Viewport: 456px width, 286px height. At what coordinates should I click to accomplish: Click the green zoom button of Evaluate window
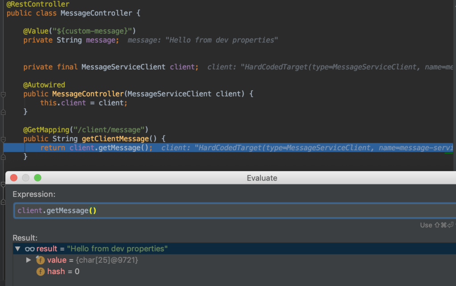click(37, 178)
